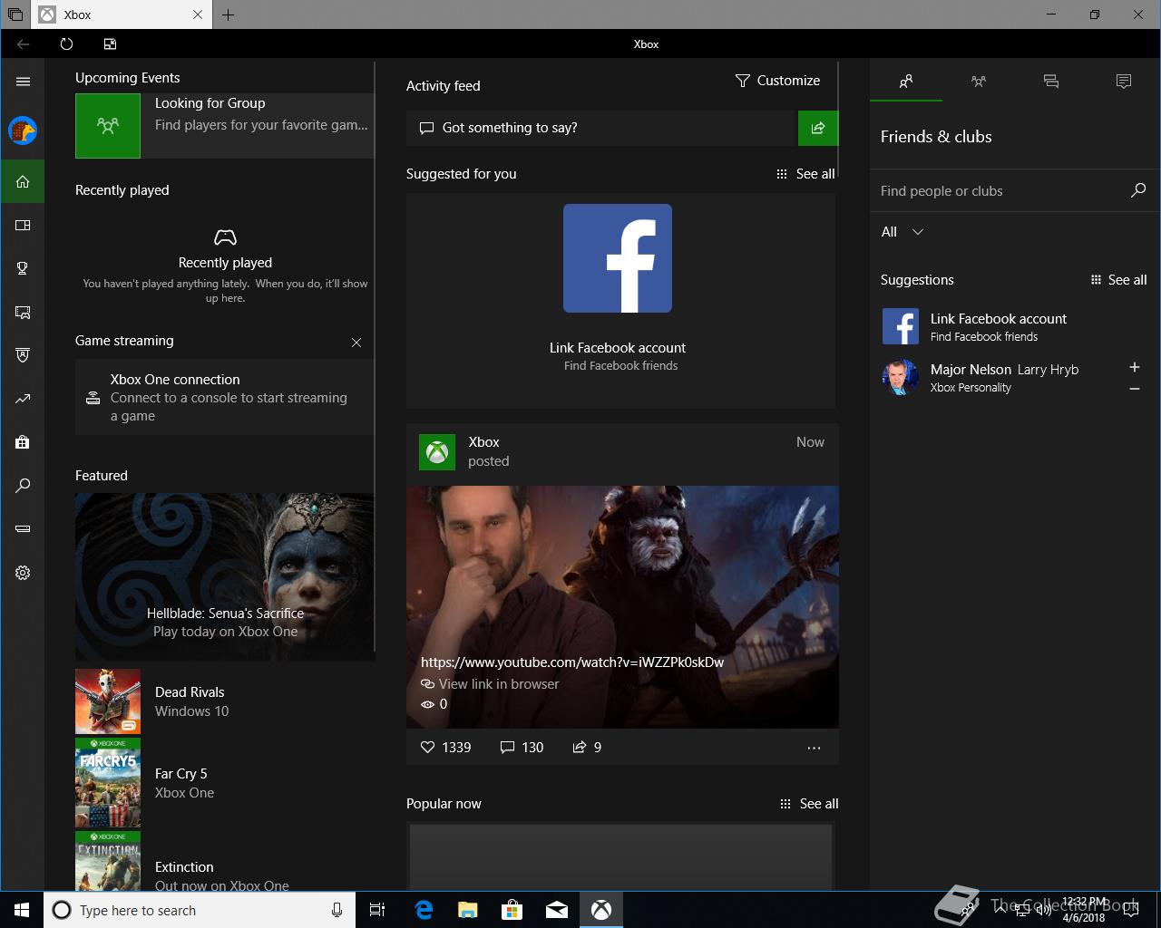Image resolution: width=1161 pixels, height=928 pixels.
Task: Open Windows Start menu
Action: coord(22,910)
